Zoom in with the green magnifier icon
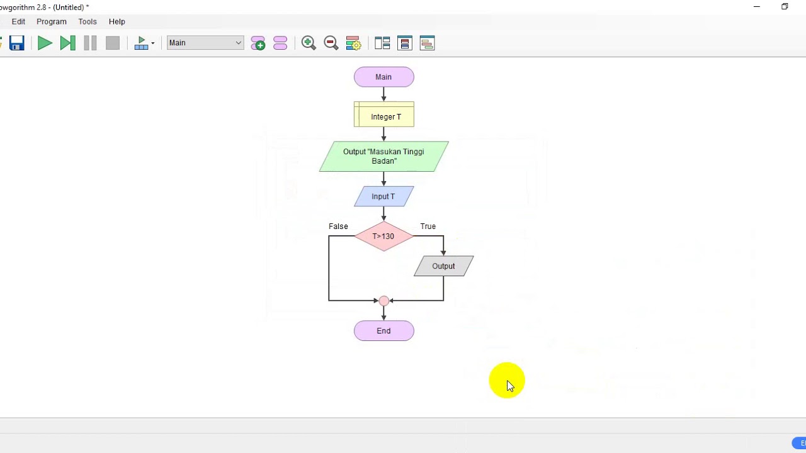806x453 pixels. pyautogui.click(x=309, y=43)
